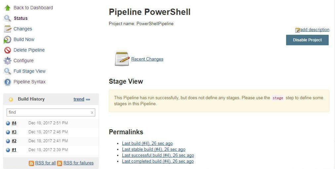Click the Disable Project button

pos(307,40)
